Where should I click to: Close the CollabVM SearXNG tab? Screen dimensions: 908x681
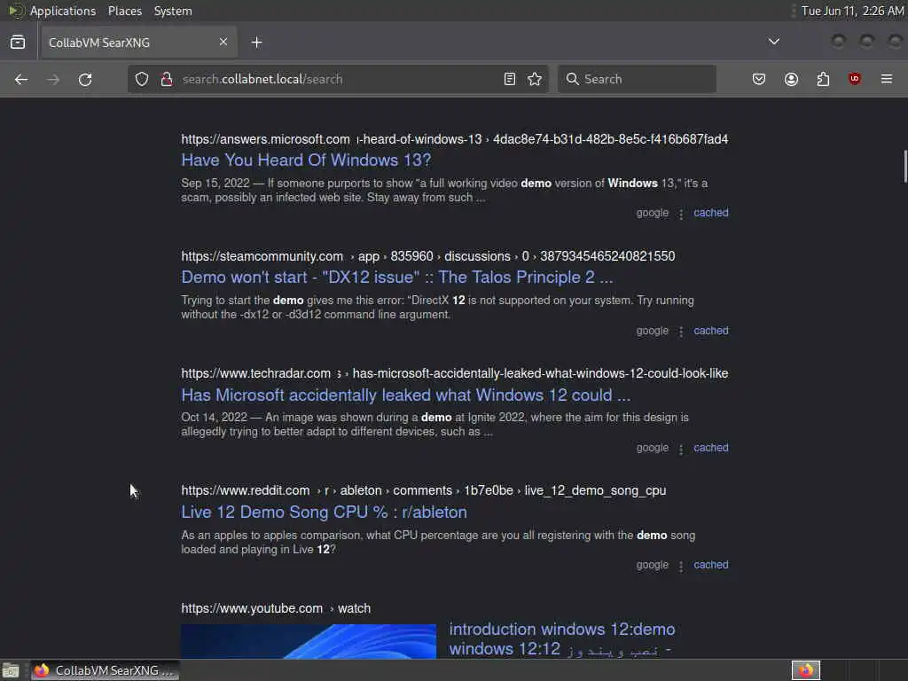[223, 42]
